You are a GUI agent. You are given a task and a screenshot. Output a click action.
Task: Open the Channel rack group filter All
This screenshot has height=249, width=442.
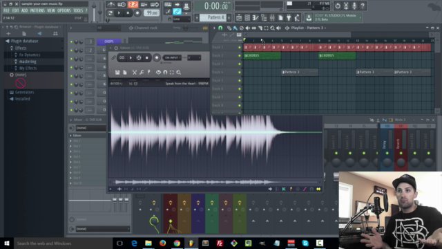pyautogui.click(x=108, y=28)
